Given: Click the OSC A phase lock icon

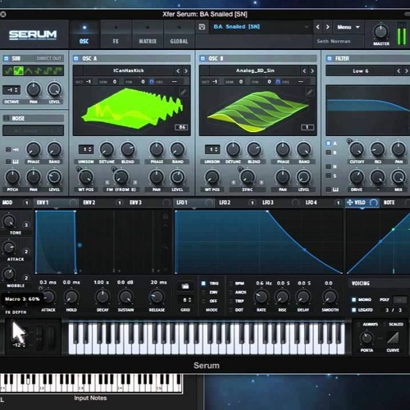Looking at the screenshot, I should (x=152, y=81).
